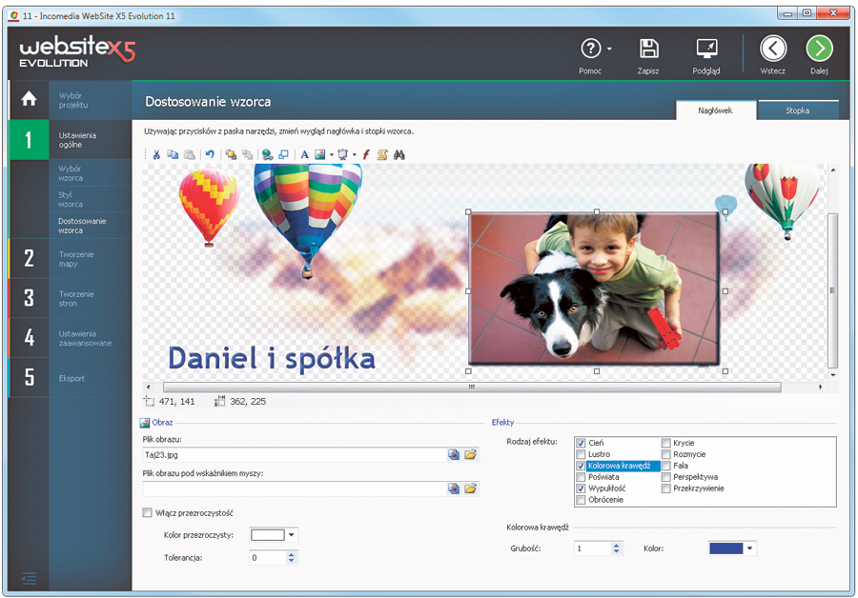Expand the insert image dropdown arrow

coord(331,154)
